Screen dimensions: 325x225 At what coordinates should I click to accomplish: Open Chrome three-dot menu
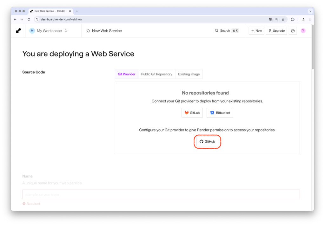click(x=310, y=19)
